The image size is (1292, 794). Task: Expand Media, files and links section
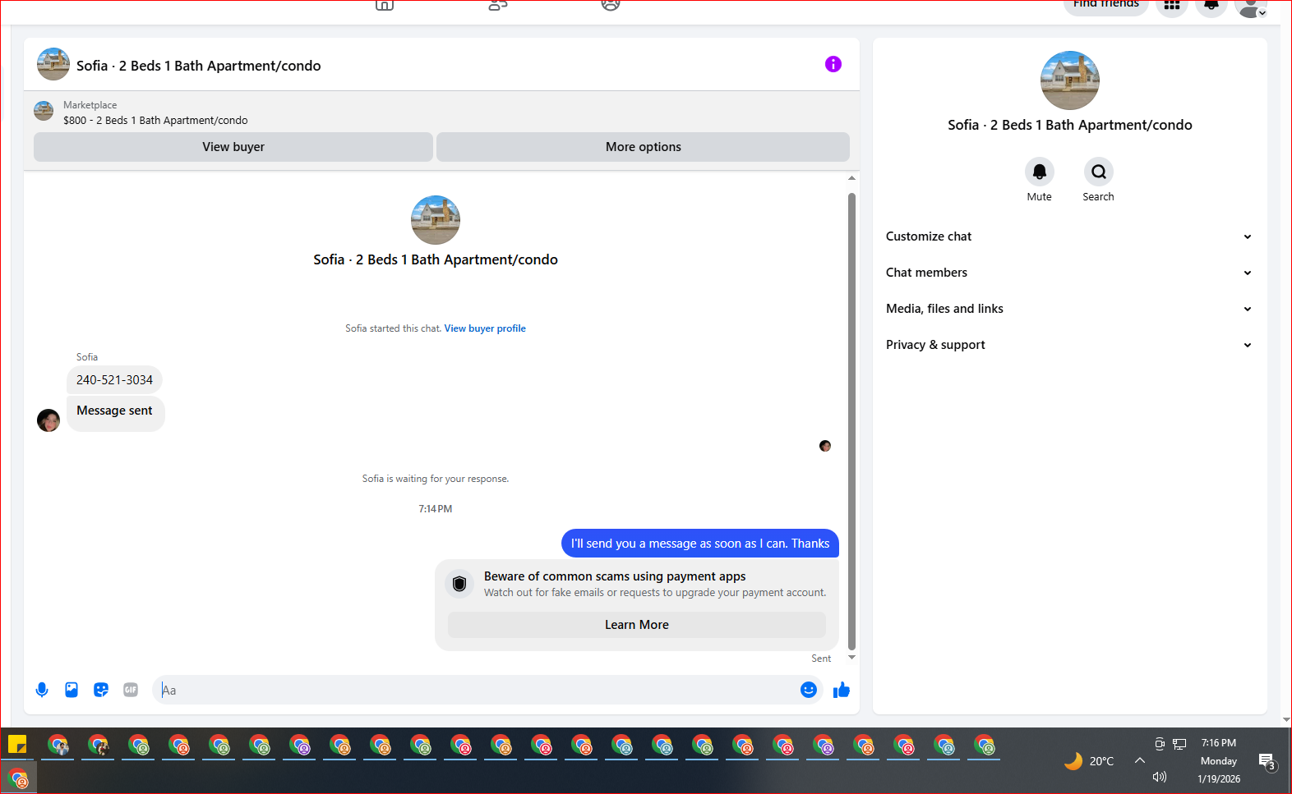[x=1069, y=309]
